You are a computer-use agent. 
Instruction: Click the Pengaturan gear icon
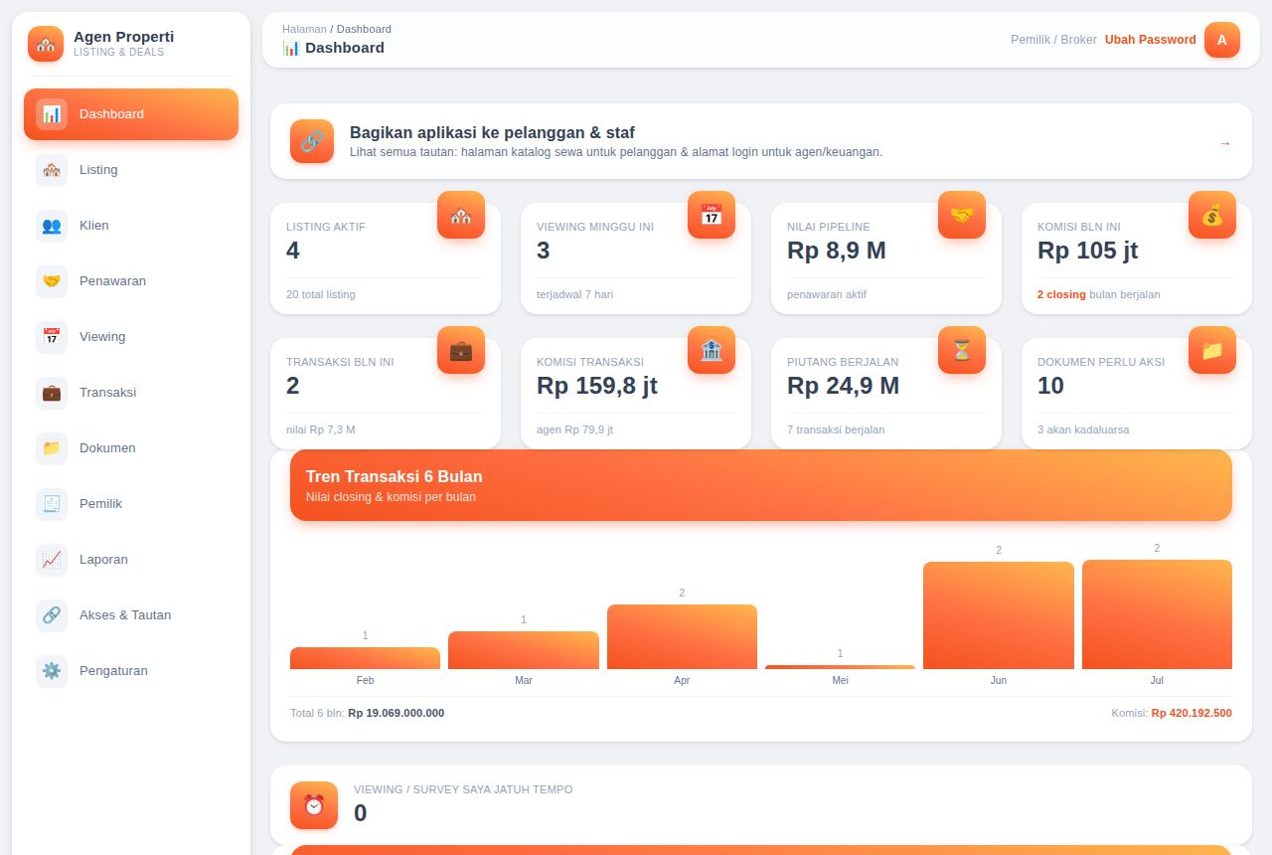[x=52, y=671]
